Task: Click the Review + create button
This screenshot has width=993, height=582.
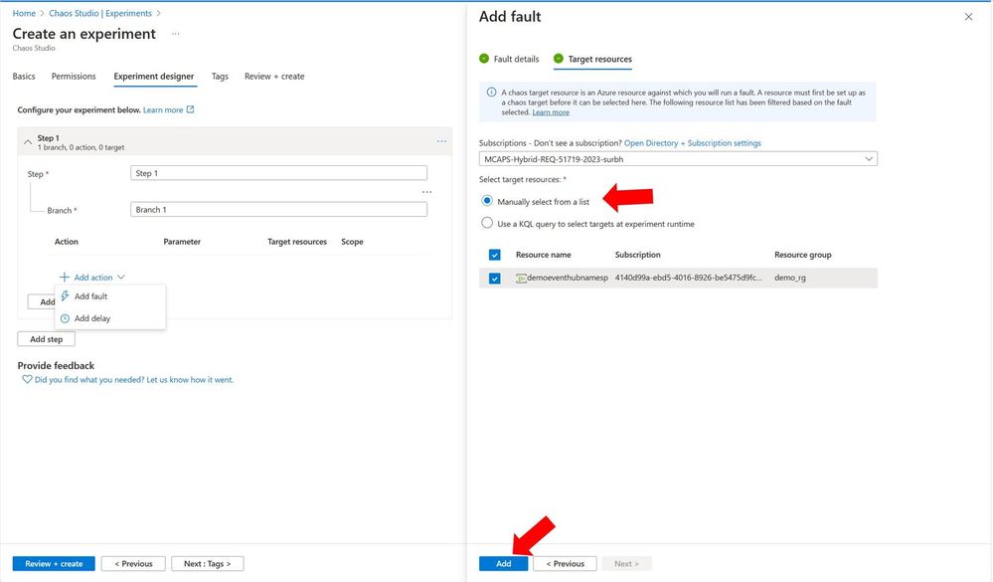Action: click(x=54, y=564)
